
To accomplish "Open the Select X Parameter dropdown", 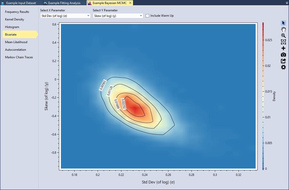I will [x=65, y=16].
